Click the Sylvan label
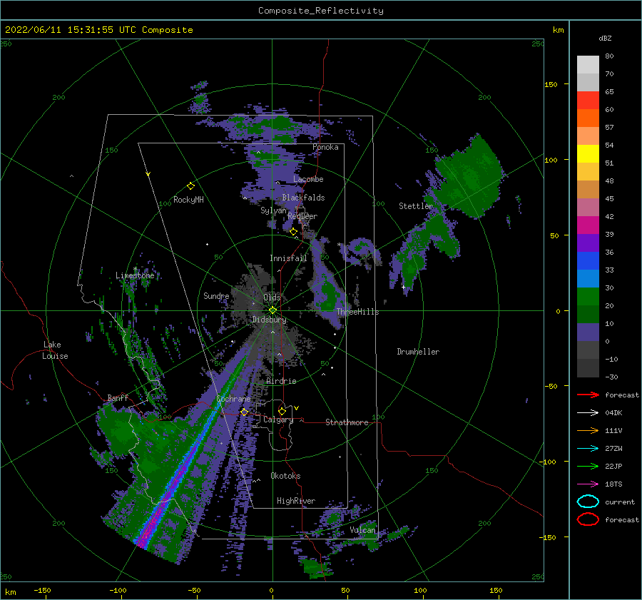Viewport: 642px width, 600px height. (x=273, y=210)
